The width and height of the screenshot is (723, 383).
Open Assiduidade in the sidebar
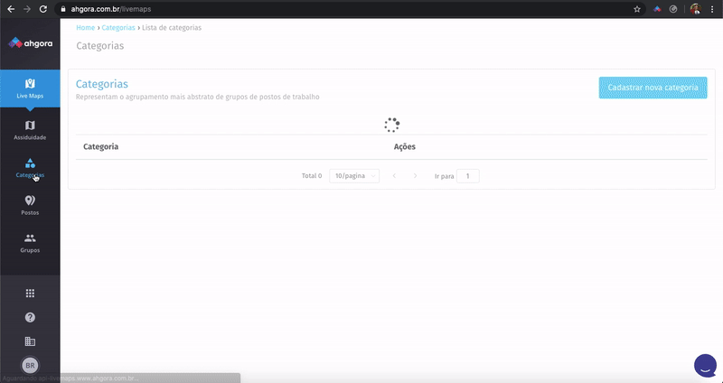(x=30, y=130)
